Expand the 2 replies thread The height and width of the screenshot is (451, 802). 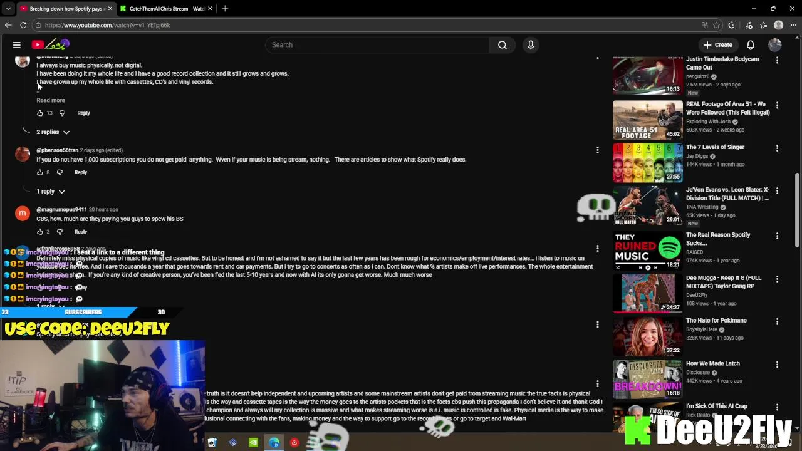pos(53,132)
